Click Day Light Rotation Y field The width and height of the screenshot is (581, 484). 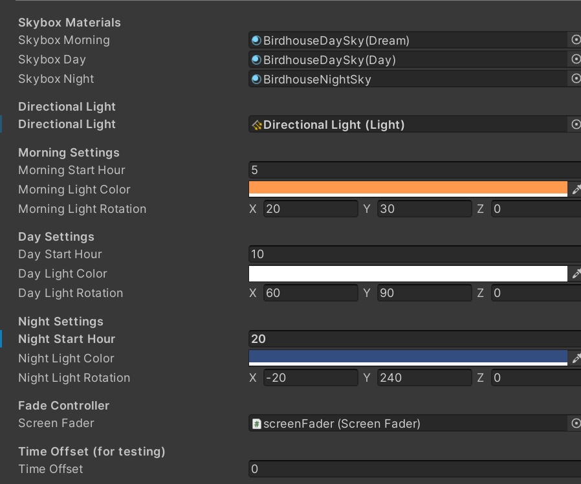coord(424,293)
